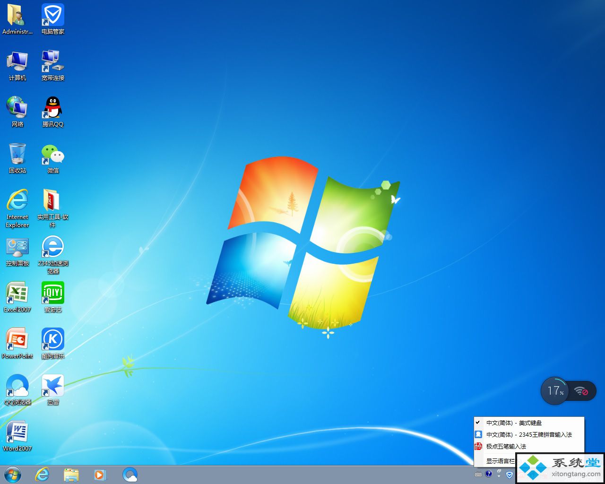Viewport: 605px width, 484px height.
Task: Click the 迅雷 Thunder shortcut
Action: (x=53, y=390)
